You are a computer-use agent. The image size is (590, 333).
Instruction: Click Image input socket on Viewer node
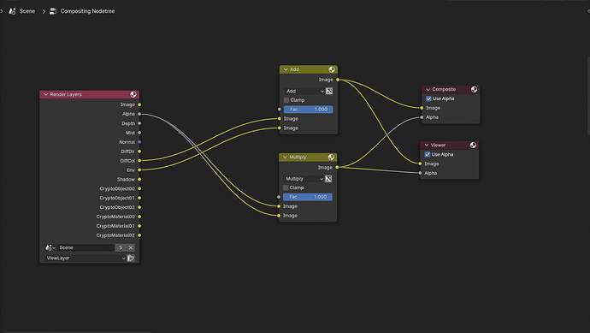[420, 164]
